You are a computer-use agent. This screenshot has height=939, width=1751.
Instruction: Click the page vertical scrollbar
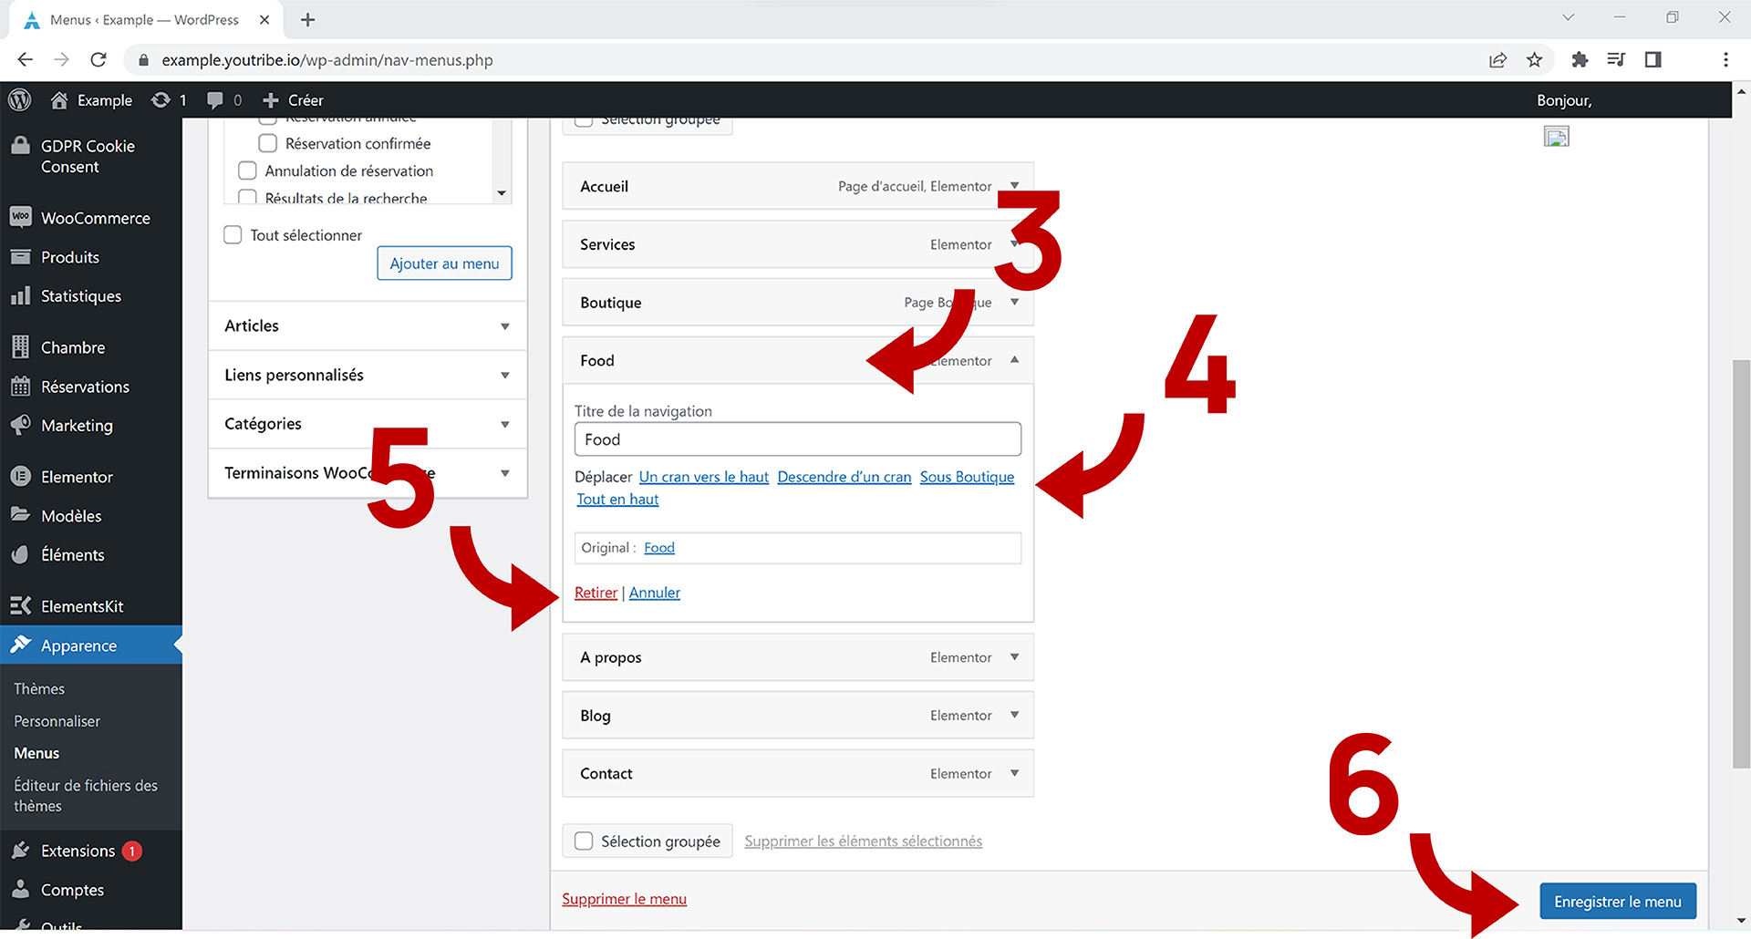(1741, 565)
